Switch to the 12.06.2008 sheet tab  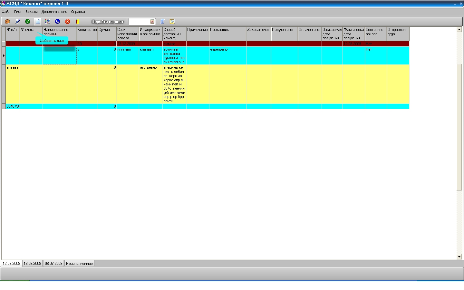(x=11, y=264)
